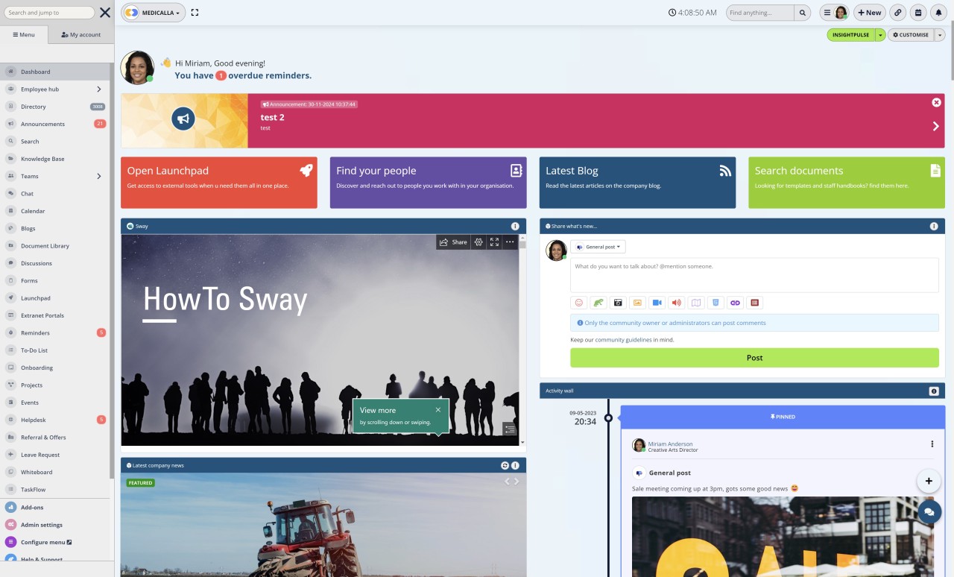Switch to the My account tab
The width and height of the screenshot is (954, 577).
pos(80,34)
